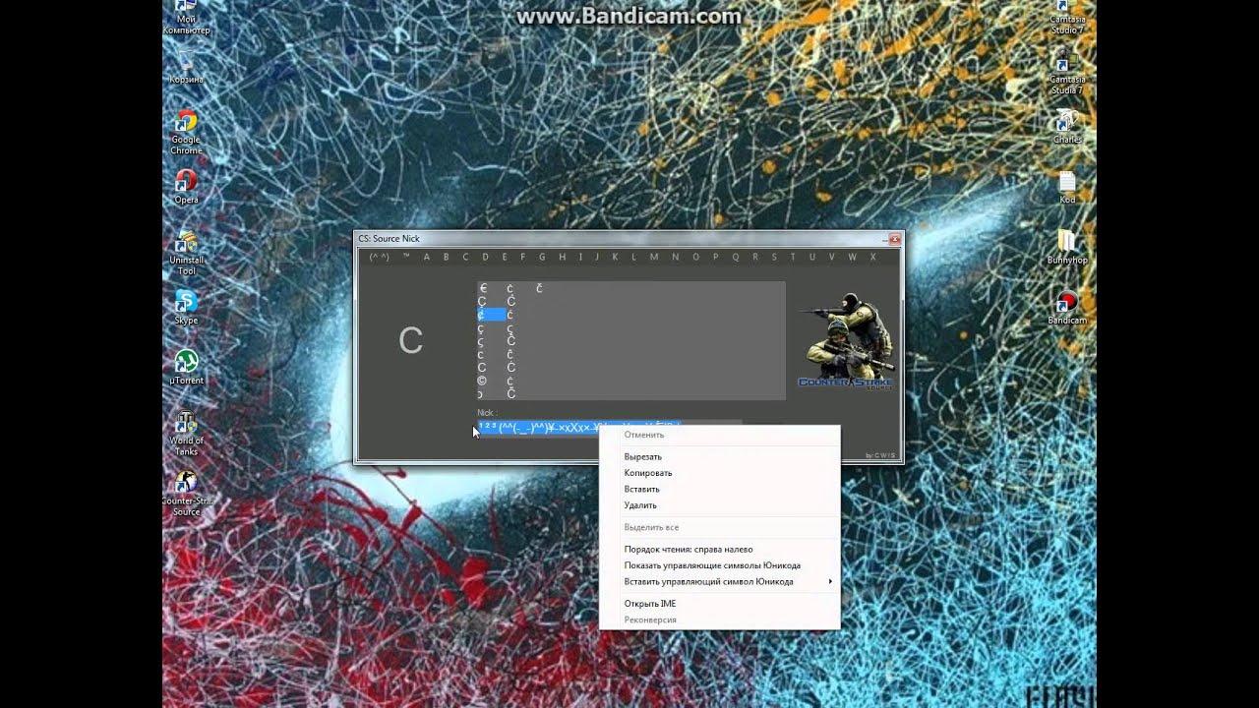Start Skype from the desktop icon
The height and width of the screenshot is (708, 1259).
(x=186, y=307)
